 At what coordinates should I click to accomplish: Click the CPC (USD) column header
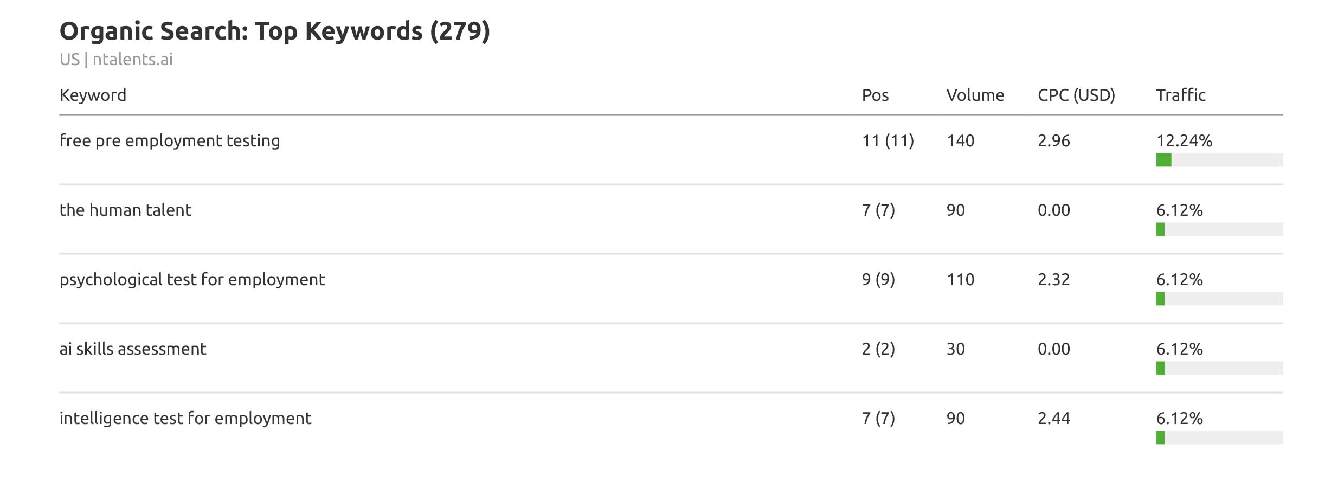coord(1076,95)
